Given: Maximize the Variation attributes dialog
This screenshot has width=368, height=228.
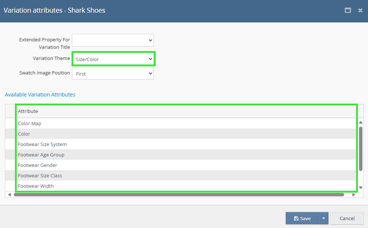Looking at the screenshot, I should pos(348,10).
